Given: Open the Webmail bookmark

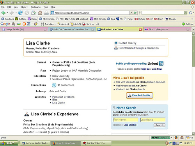Looking at the screenshot, I should point(82,19).
